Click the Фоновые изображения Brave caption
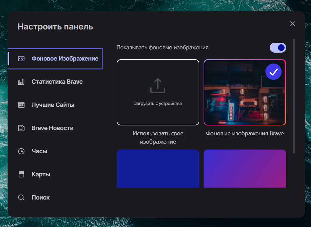Viewport: 311px width, 227px height. click(x=245, y=133)
